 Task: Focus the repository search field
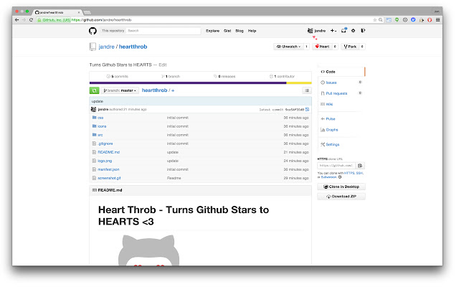(164, 31)
